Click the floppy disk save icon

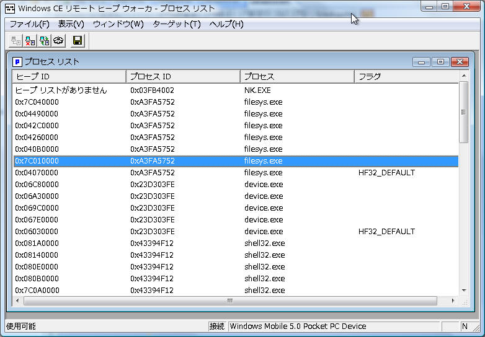click(78, 41)
